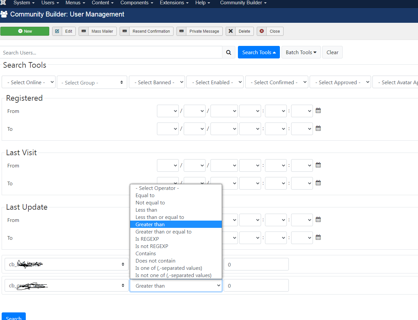Viewport: 418px width, 320px height.
Task: Open the Select Enabled filter
Action: tap(215, 82)
